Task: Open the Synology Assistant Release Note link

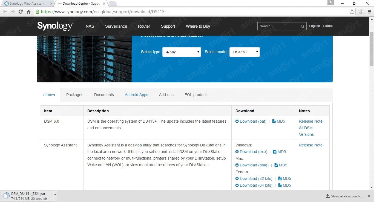Action: [x=311, y=145]
